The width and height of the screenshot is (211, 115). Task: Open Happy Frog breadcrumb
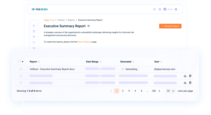[49, 20]
